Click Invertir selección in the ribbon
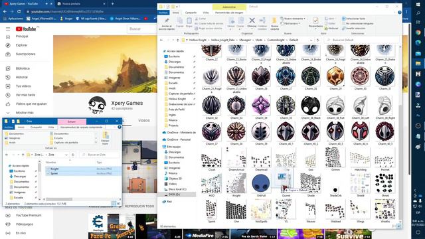The width and height of the screenshot is (425, 239). click(354, 28)
